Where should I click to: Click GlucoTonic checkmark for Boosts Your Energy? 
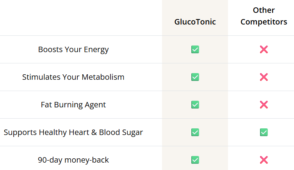pyautogui.click(x=195, y=49)
